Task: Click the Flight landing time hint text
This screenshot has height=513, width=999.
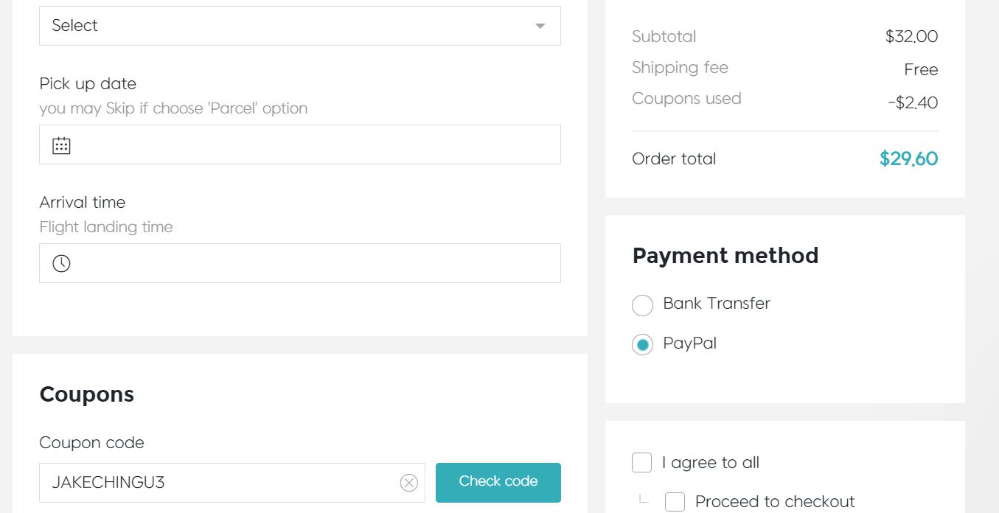Action: point(106,227)
